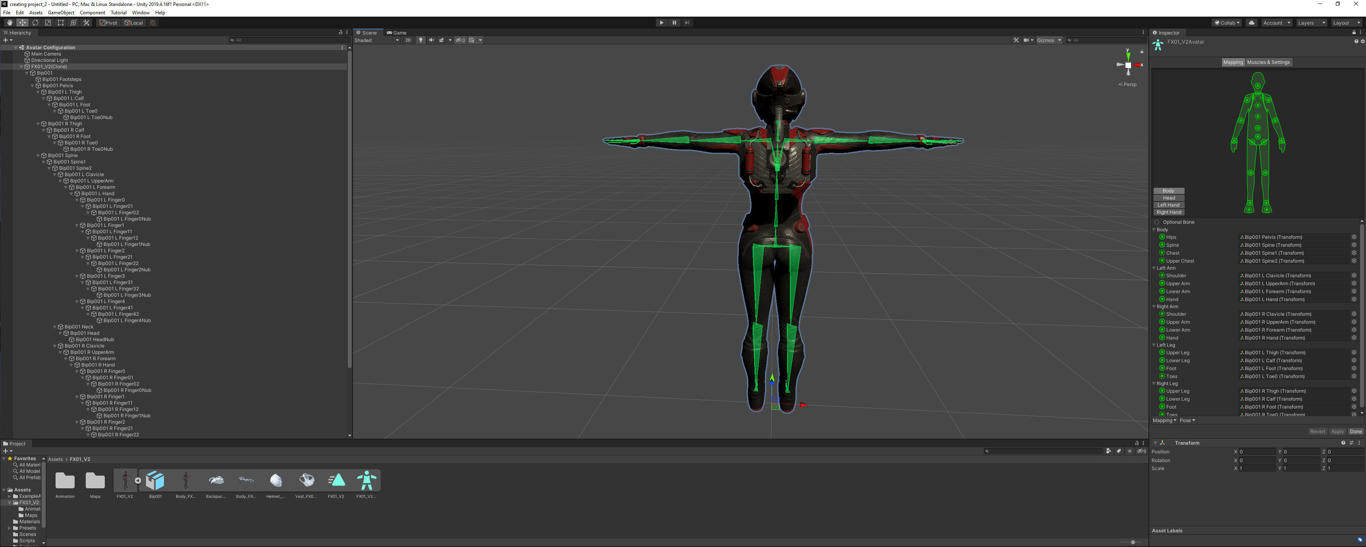Click the Muscles & Settings button

[1268, 63]
